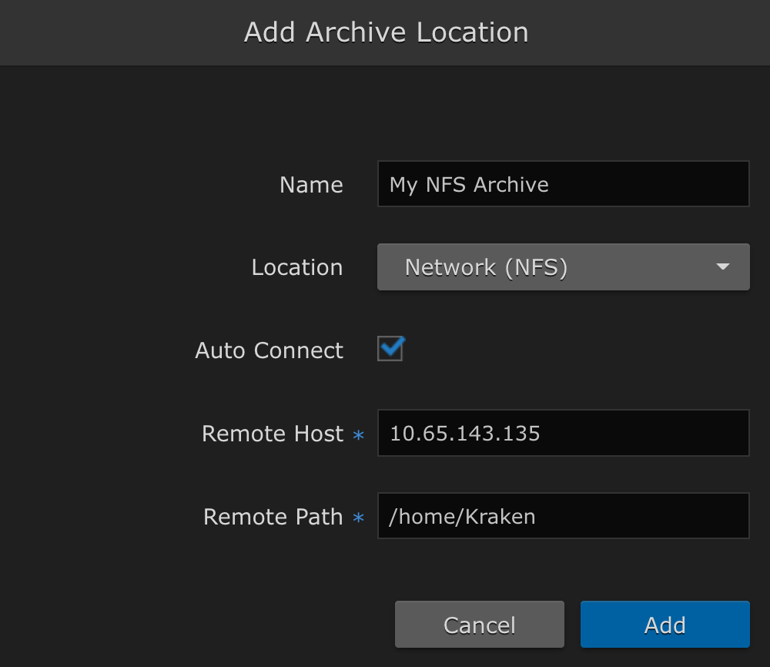The image size is (770, 667).
Task: Click the Add Archive Location title bar
Action: 386,32
